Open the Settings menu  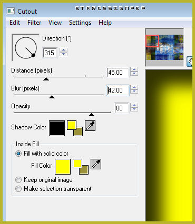pyautogui.click(x=80, y=23)
